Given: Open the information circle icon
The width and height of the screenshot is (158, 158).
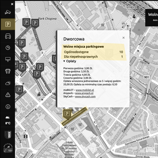Looking at the screenshot, I should click(8, 107).
